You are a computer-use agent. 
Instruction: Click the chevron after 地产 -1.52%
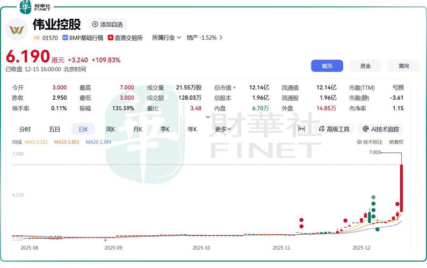pos(221,38)
